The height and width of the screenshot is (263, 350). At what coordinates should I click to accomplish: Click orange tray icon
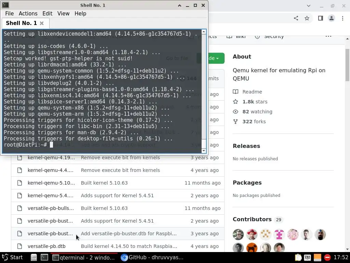[x=317, y=258]
